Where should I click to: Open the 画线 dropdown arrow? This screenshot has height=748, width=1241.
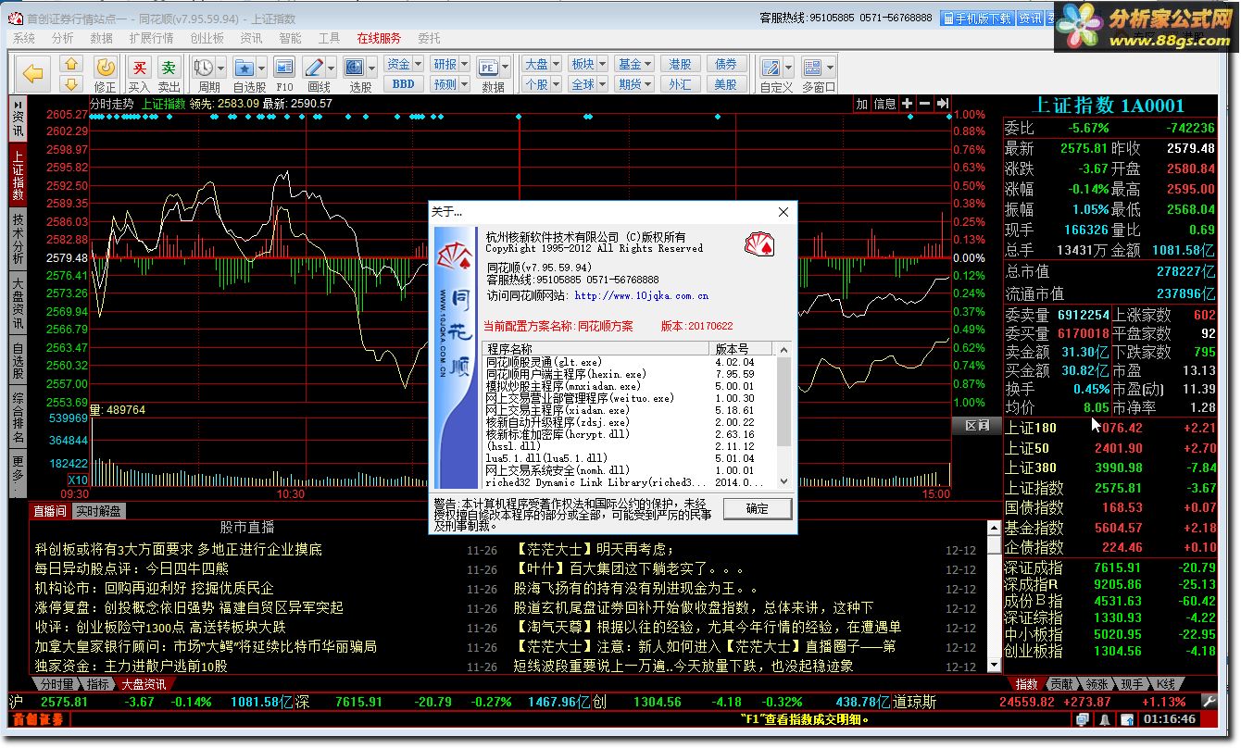pos(332,68)
